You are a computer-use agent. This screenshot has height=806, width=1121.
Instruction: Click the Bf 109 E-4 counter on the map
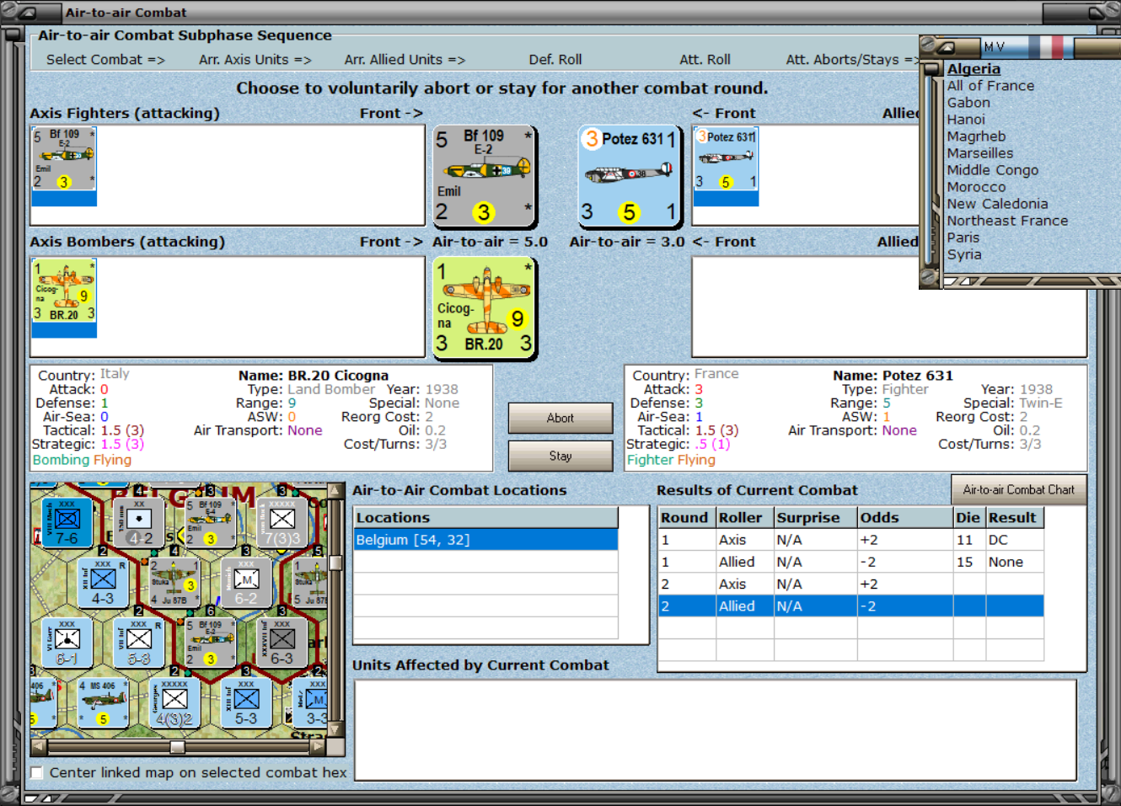click(x=210, y=521)
